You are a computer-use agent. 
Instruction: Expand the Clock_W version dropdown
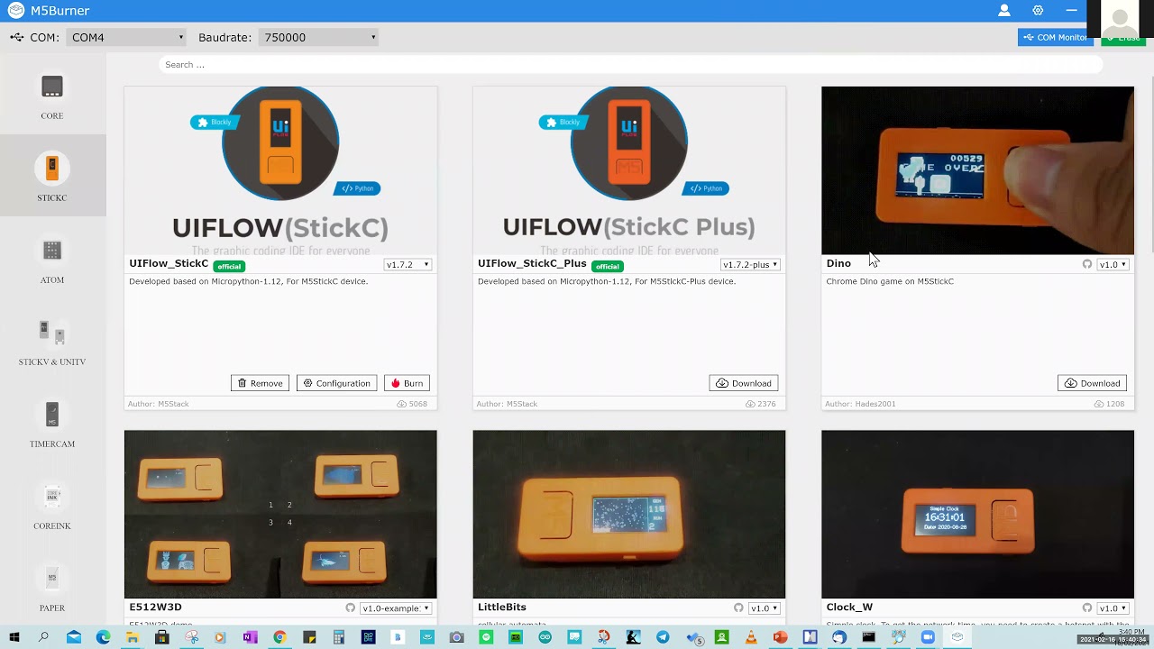[1113, 608]
